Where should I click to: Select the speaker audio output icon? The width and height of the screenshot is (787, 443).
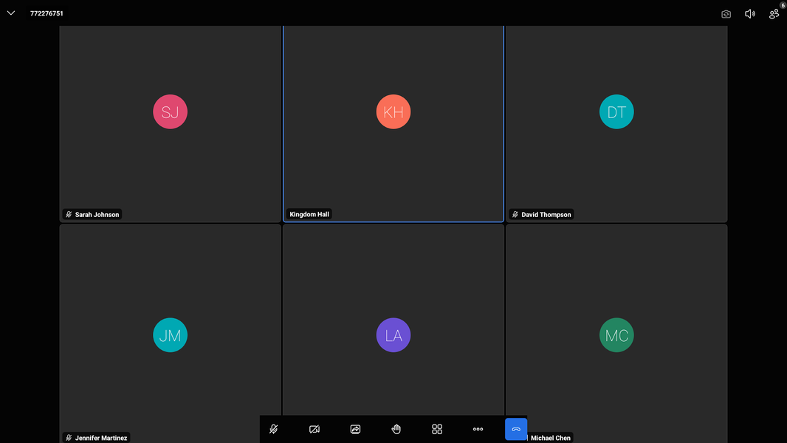(x=749, y=13)
